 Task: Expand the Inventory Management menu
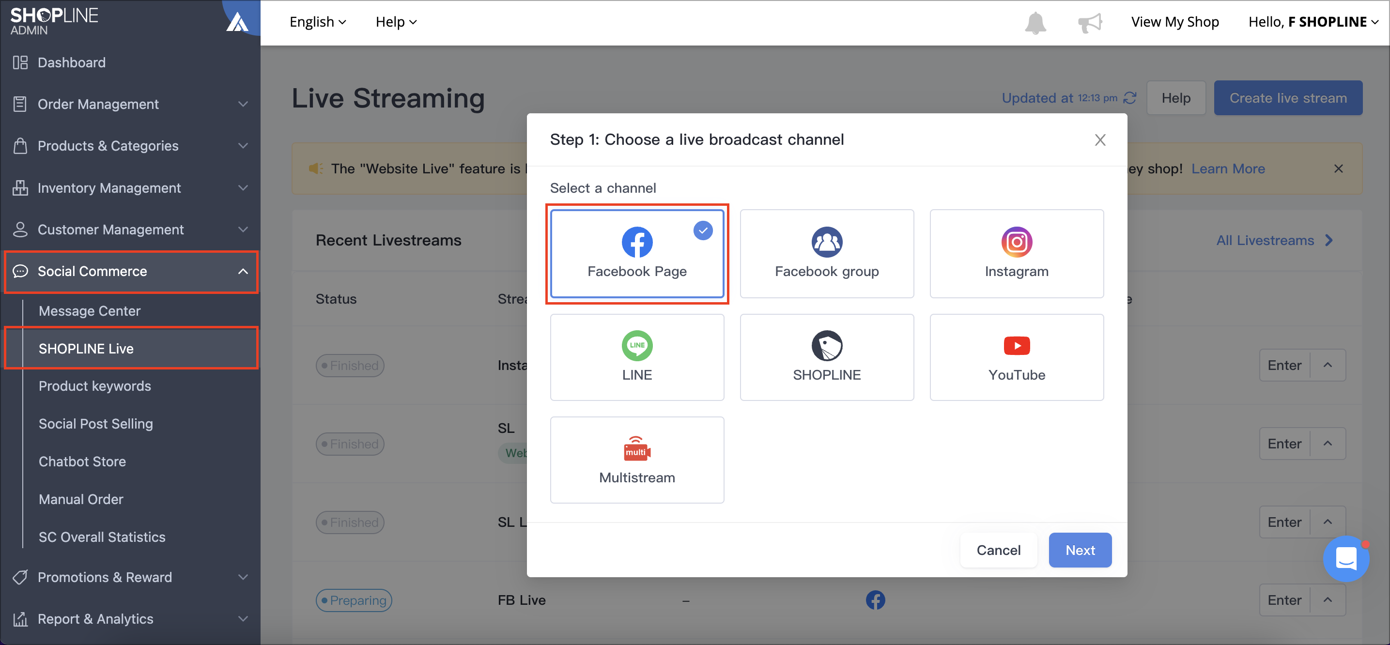click(243, 188)
